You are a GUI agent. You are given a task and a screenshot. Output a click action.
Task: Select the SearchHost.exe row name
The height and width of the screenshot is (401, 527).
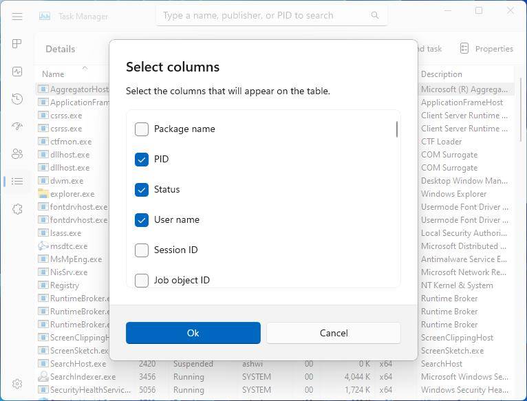coord(78,364)
